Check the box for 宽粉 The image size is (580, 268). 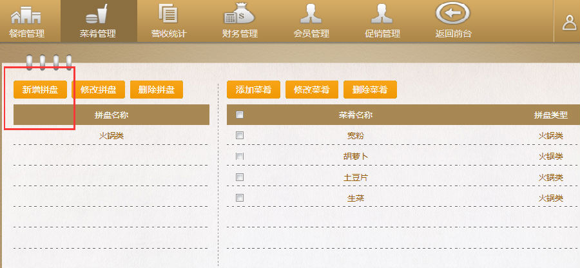[x=240, y=136]
